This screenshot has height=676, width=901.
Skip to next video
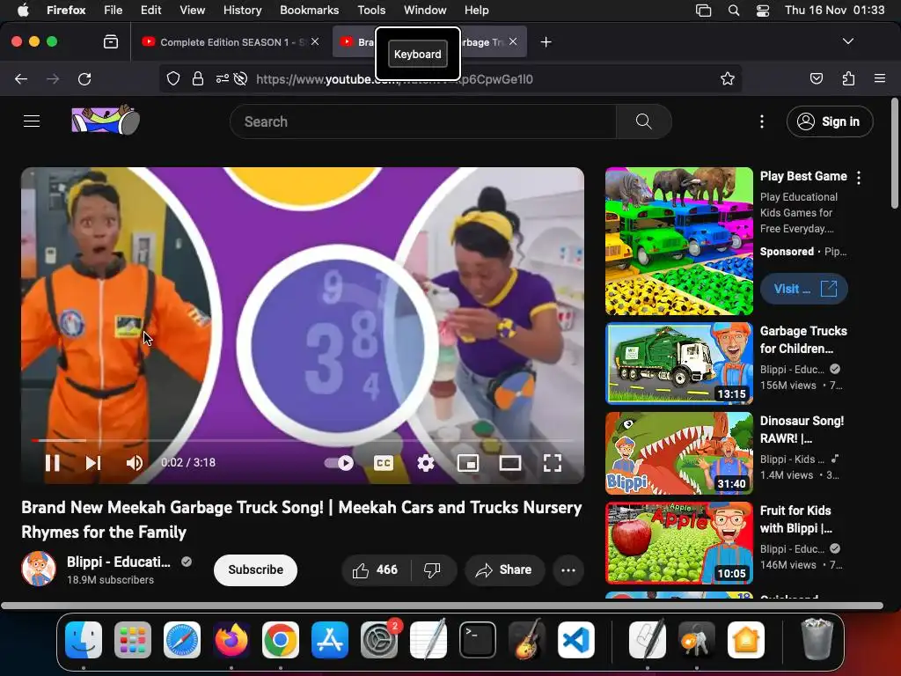[x=93, y=463]
